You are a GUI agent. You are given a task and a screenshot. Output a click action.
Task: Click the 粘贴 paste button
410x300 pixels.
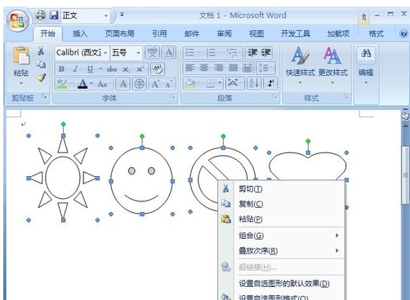[21, 61]
